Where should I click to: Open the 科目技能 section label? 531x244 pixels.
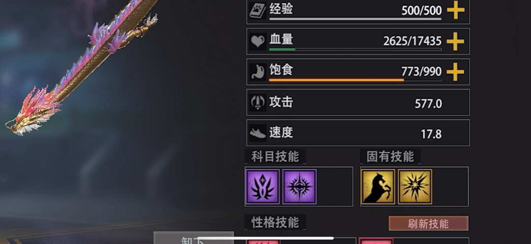275,157
